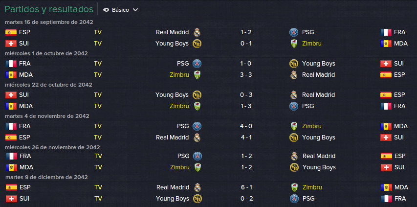Screen dimensions: 417x207
Task: Click the martes 4 de noviembre date header
Action: click(x=47, y=116)
